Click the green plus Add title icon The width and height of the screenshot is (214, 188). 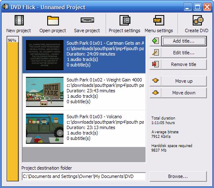(x=155, y=41)
